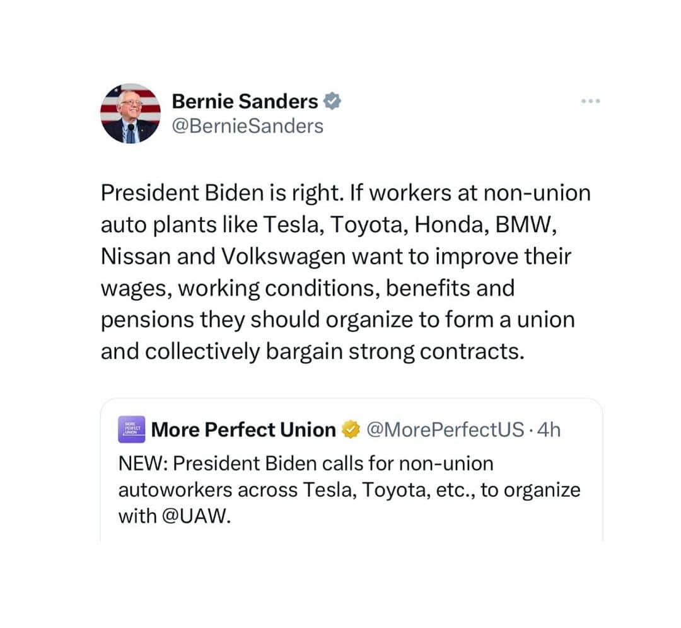
Task: Click the gold verified badge on More Perfect Union
Action: click(x=351, y=429)
